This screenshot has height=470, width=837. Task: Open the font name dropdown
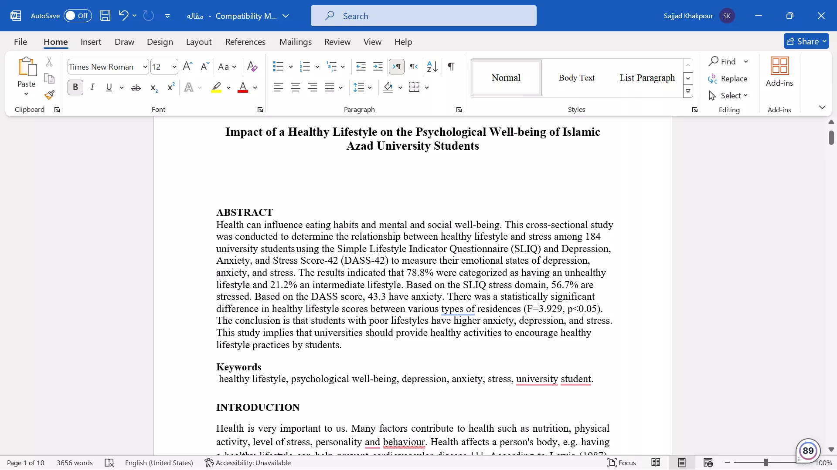pyautogui.click(x=145, y=67)
